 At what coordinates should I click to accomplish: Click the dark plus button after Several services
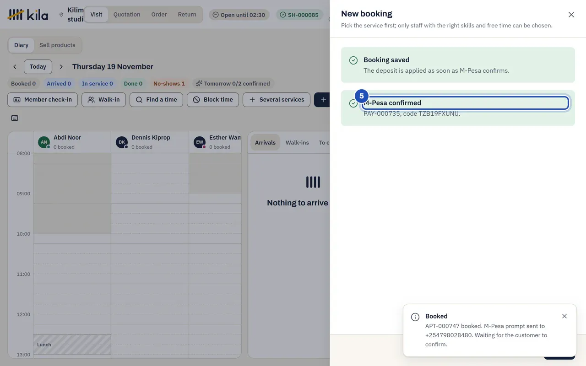click(x=322, y=100)
